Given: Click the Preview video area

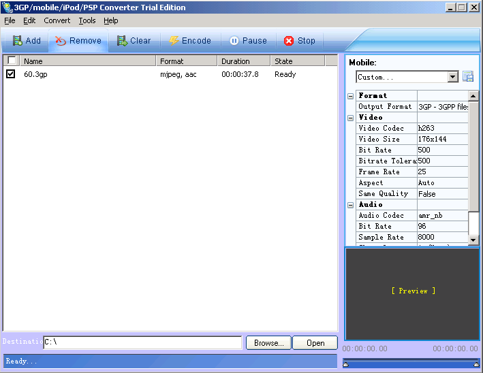Looking at the screenshot, I should click(x=413, y=294).
